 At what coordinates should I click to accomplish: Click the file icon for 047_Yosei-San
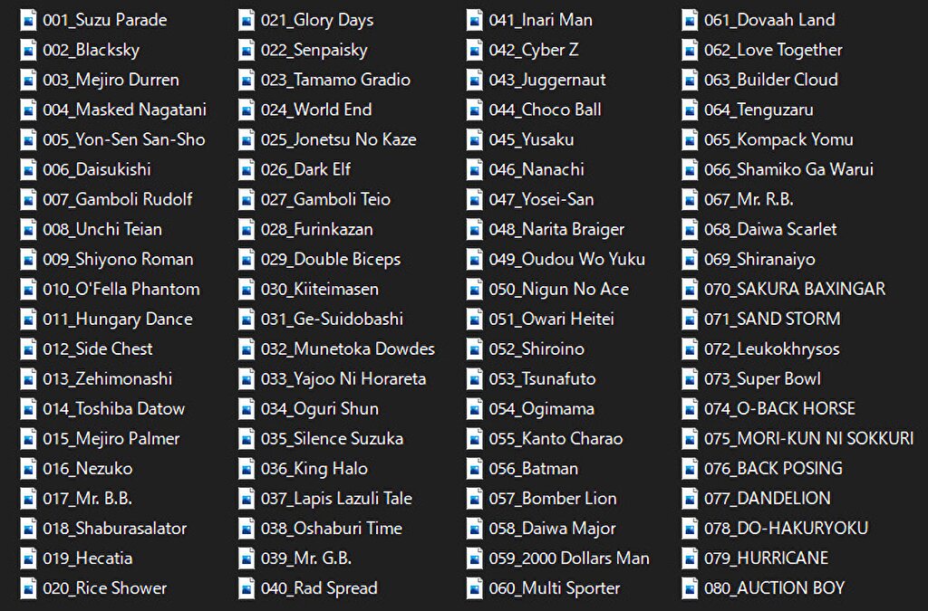pyautogui.click(x=474, y=200)
